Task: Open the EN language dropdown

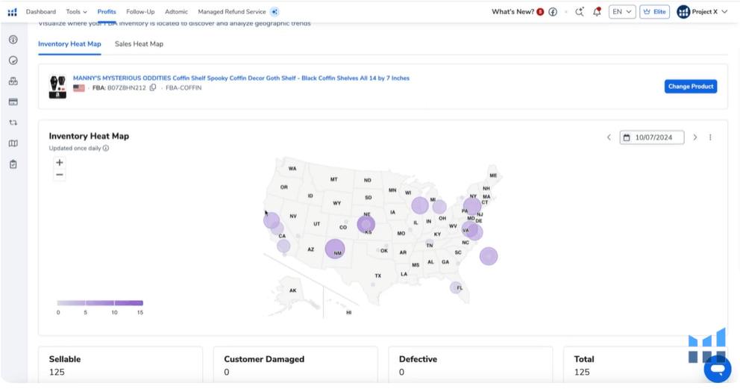Action: pyautogui.click(x=621, y=12)
